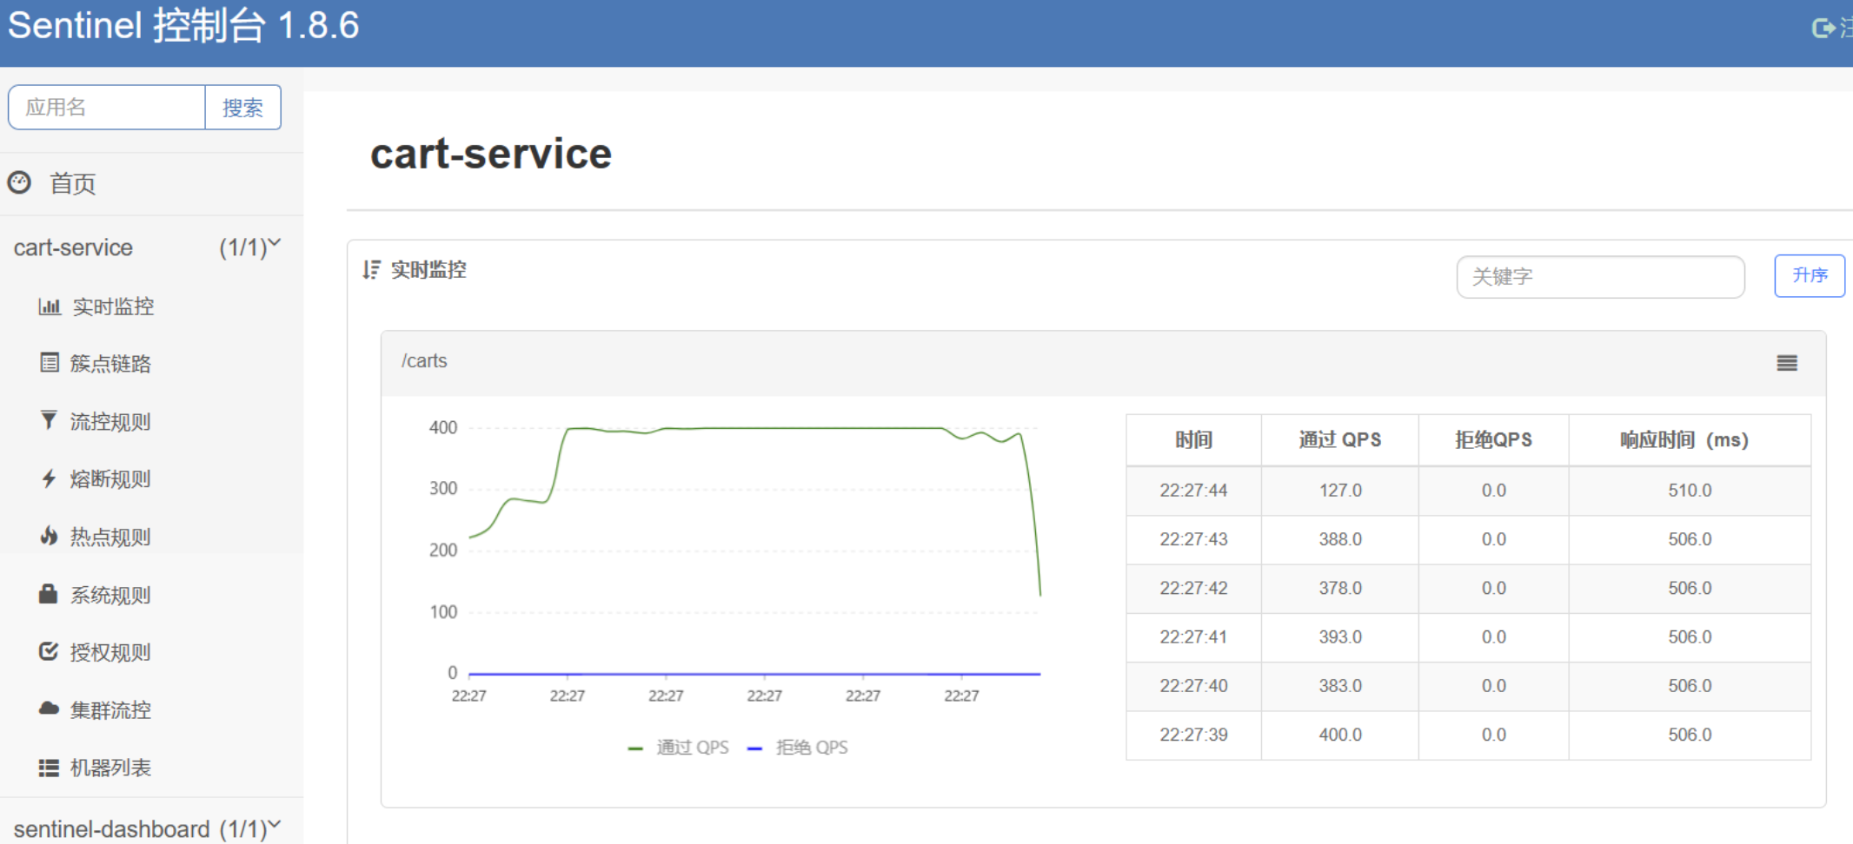The width and height of the screenshot is (1853, 844).
Task: Focus the 关键字 filter field
Action: pos(1600,277)
